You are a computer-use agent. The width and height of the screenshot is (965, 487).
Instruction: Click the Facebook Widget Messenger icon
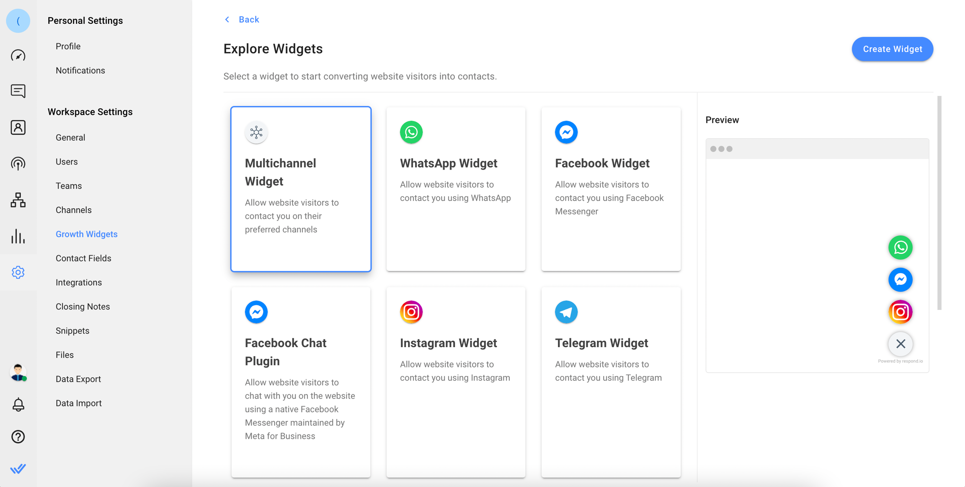[566, 132]
